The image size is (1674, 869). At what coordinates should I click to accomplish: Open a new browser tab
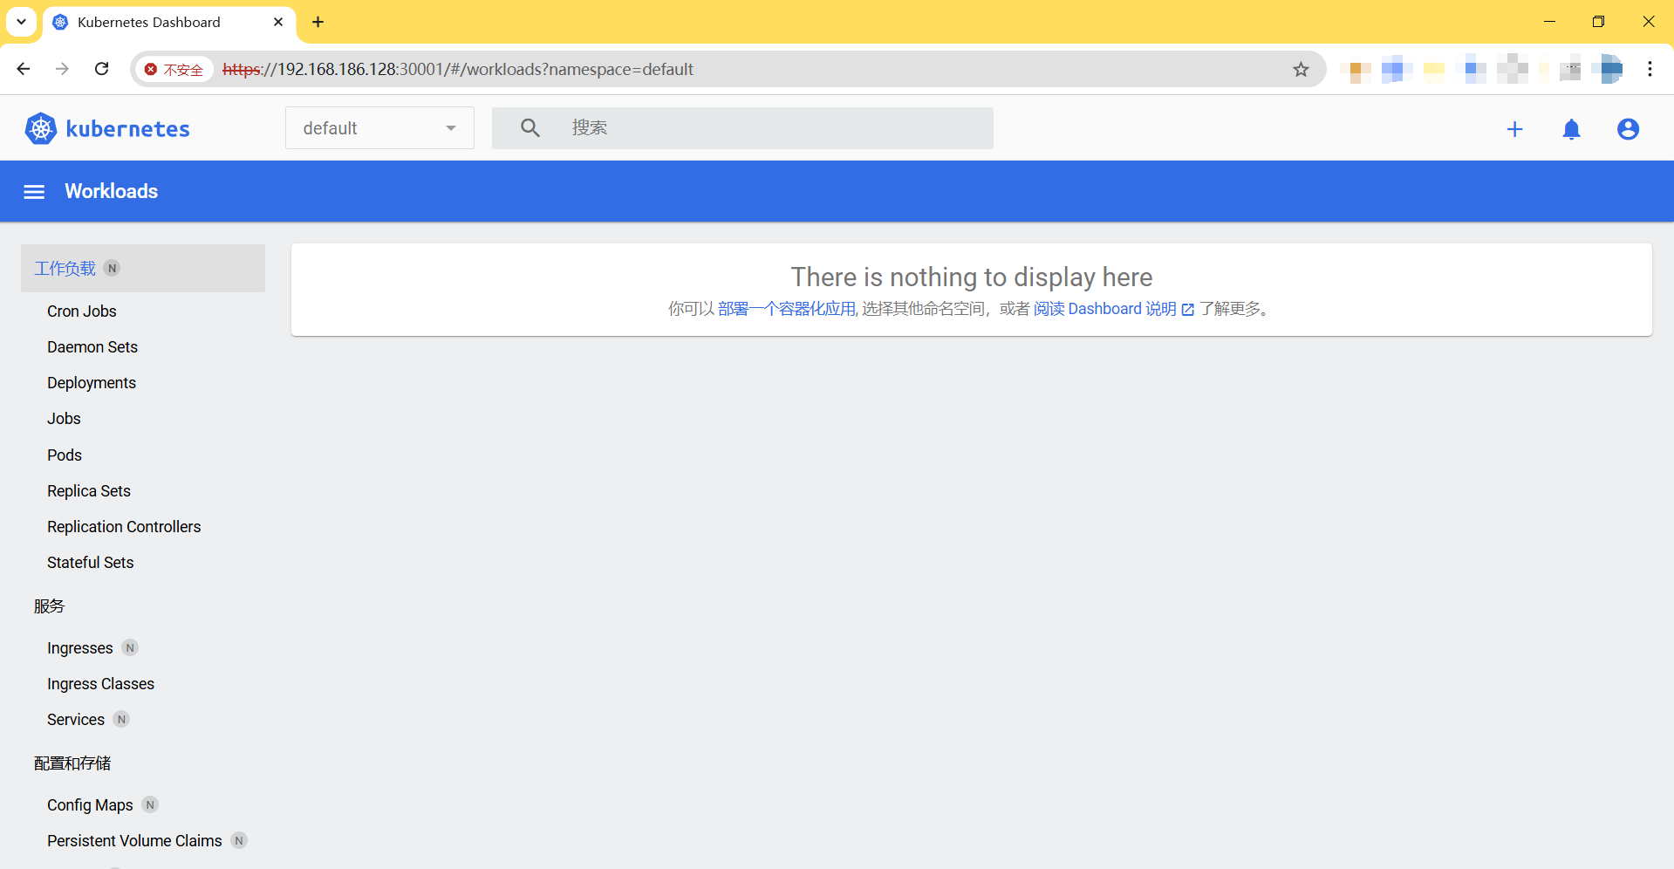[318, 22]
